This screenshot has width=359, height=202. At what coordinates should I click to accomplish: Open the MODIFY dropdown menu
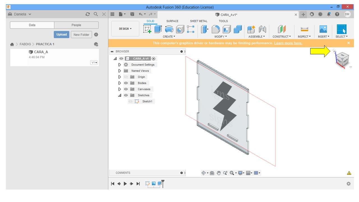point(221,36)
